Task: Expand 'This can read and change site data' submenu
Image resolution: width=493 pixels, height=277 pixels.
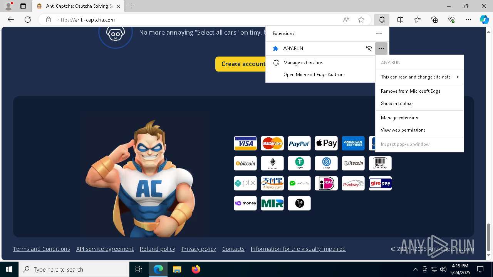Action: (x=419, y=77)
